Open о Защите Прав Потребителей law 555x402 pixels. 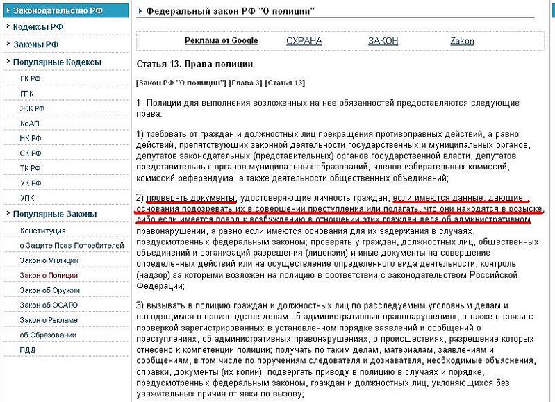tap(72, 245)
